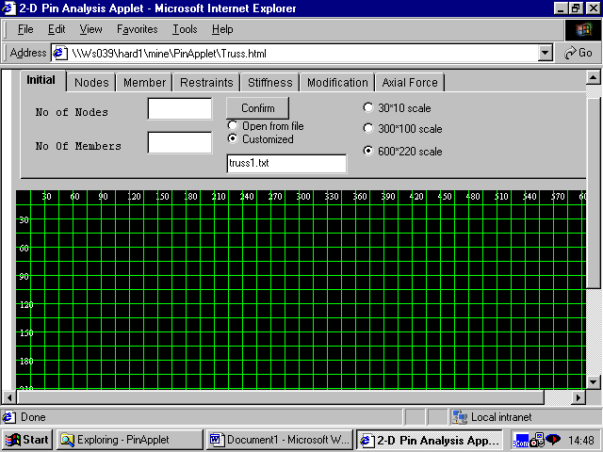Switch to the Stiffness tab
The image size is (603, 452).
(x=270, y=83)
